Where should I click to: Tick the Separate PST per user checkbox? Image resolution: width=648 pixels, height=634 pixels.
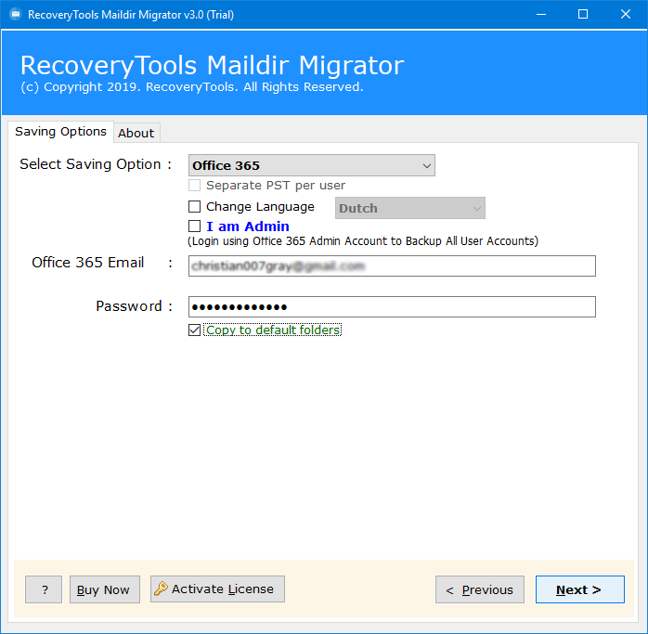click(194, 185)
